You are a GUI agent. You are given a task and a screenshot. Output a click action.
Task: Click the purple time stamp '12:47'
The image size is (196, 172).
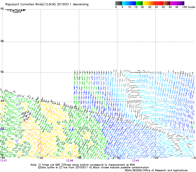(3, 161)
